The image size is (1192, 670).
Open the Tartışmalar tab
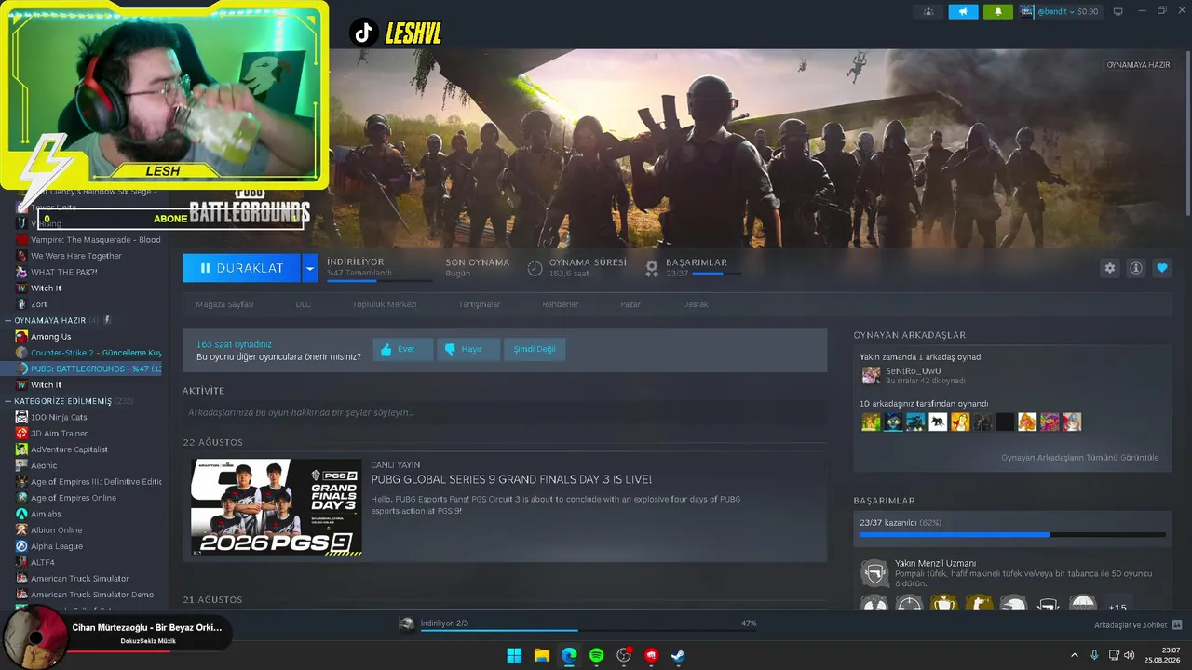pos(480,304)
